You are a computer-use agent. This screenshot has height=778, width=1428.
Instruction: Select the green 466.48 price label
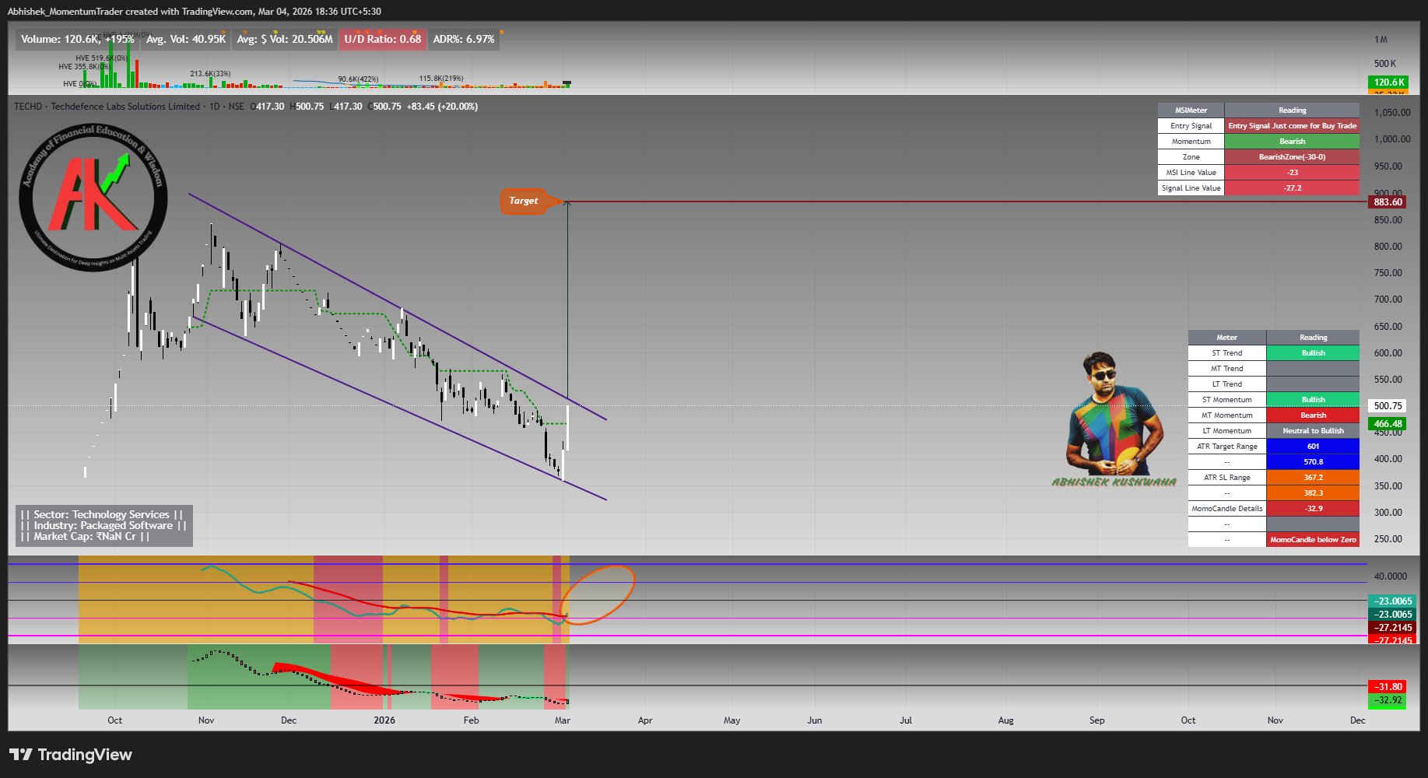click(1388, 424)
